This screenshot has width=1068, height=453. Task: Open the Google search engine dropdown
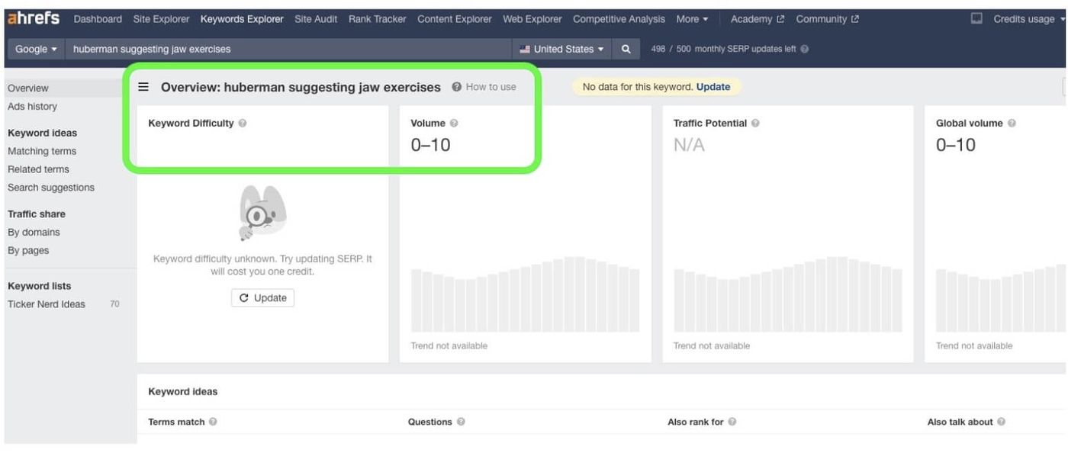36,49
